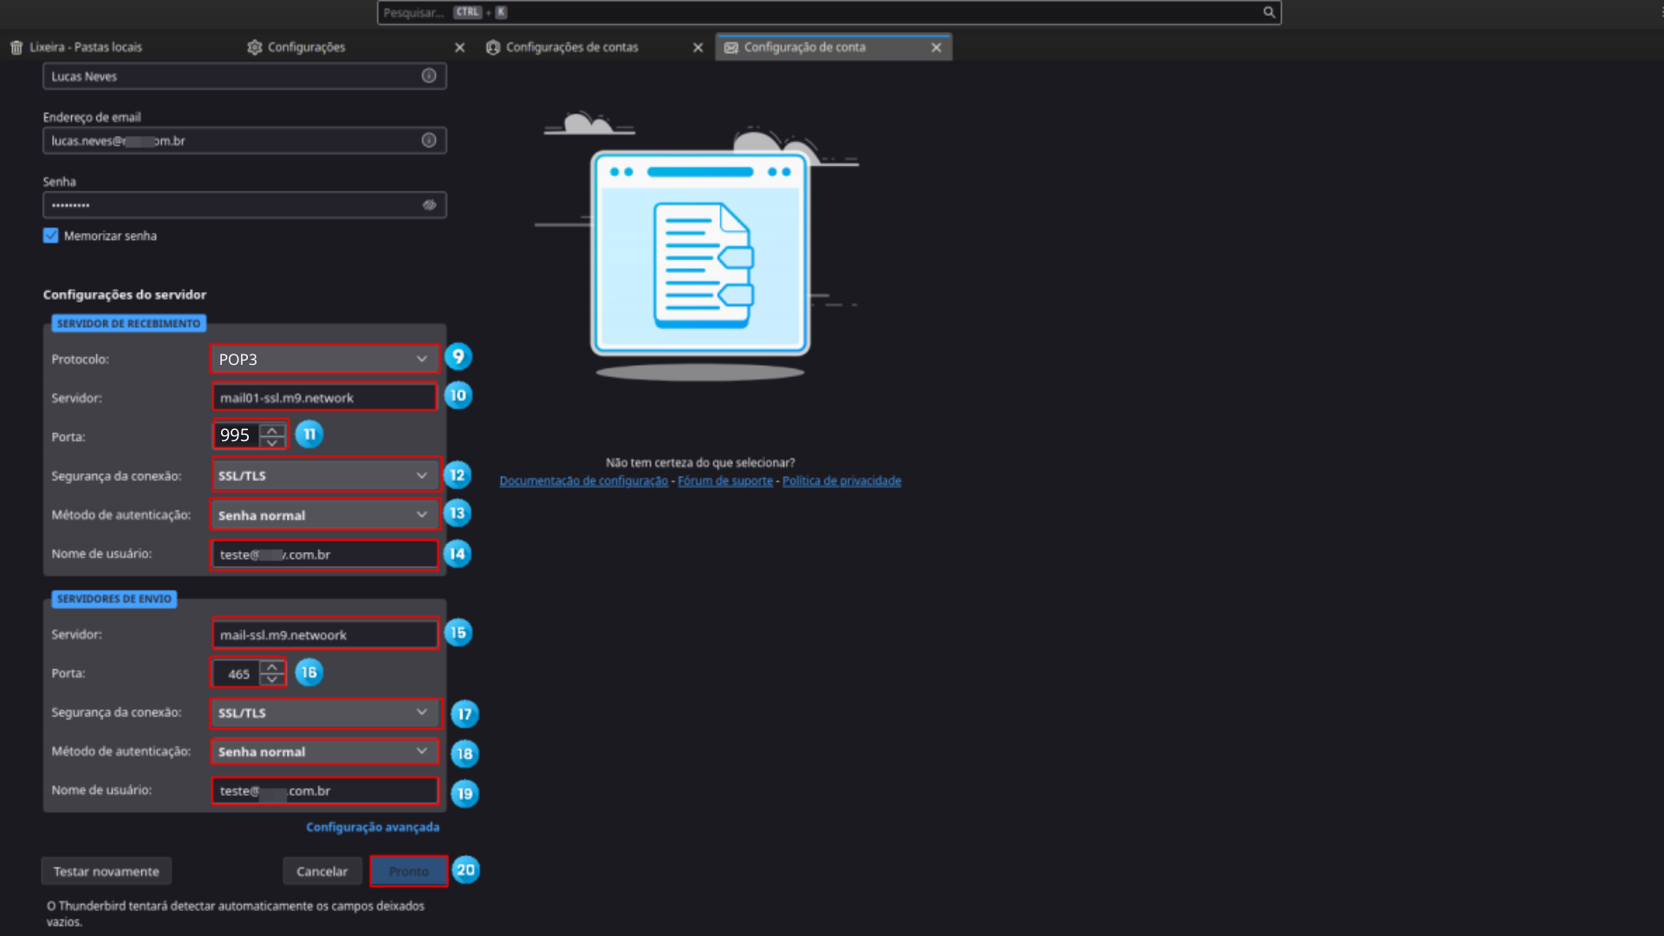Click info icon in the name field
Screen dimensions: 1664x936
pyautogui.click(x=429, y=76)
